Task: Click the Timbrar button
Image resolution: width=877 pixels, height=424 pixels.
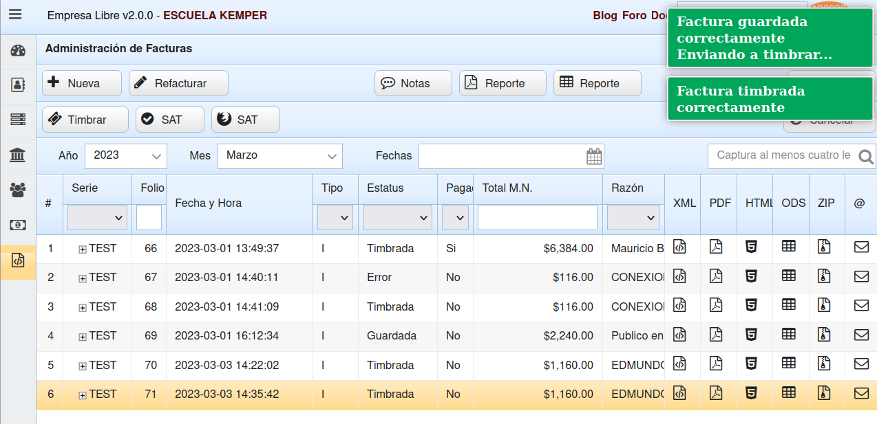Action: 85,120
